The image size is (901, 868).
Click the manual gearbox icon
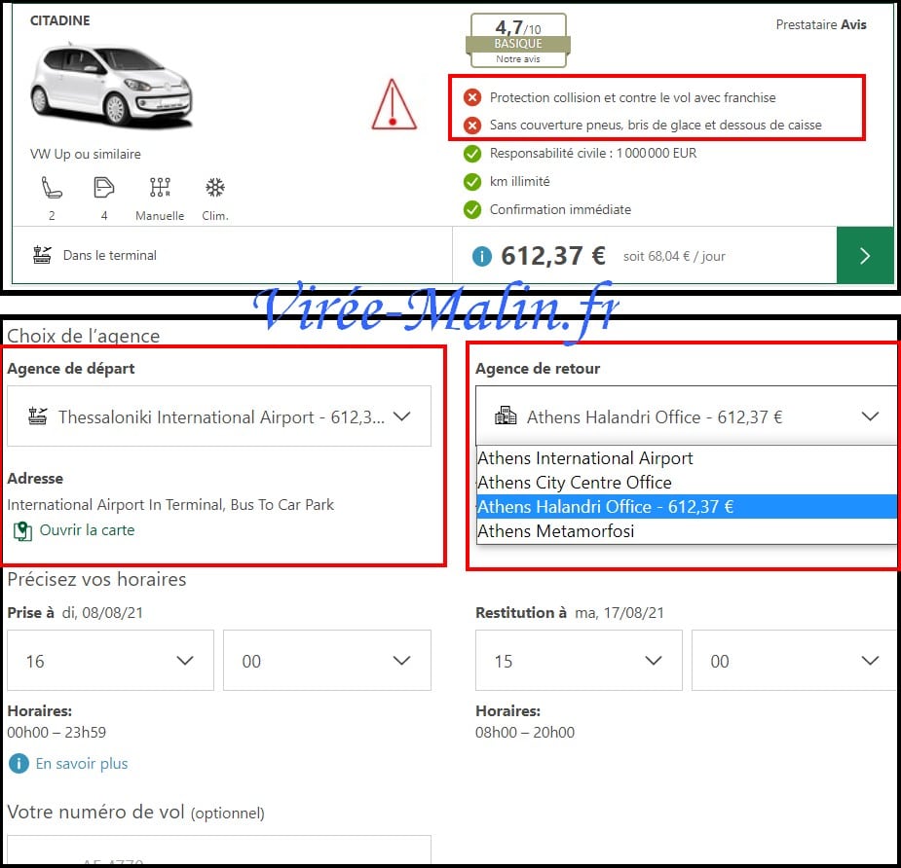160,188
